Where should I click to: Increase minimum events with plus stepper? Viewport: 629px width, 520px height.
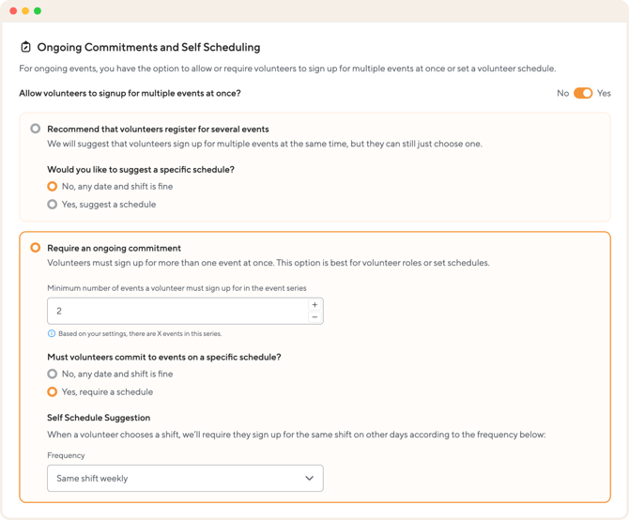[x=314, y=305]
